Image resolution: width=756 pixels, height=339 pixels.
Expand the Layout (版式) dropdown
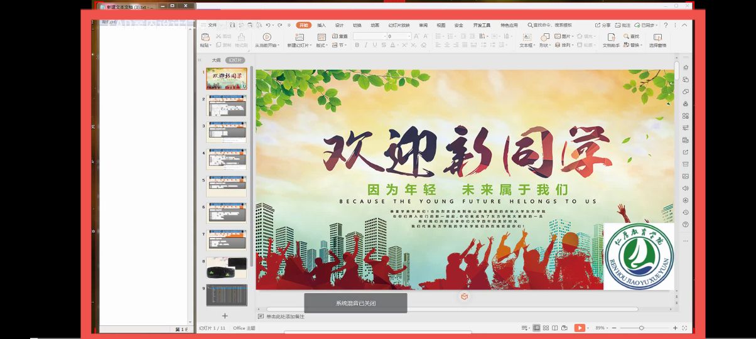pos(323,45)
